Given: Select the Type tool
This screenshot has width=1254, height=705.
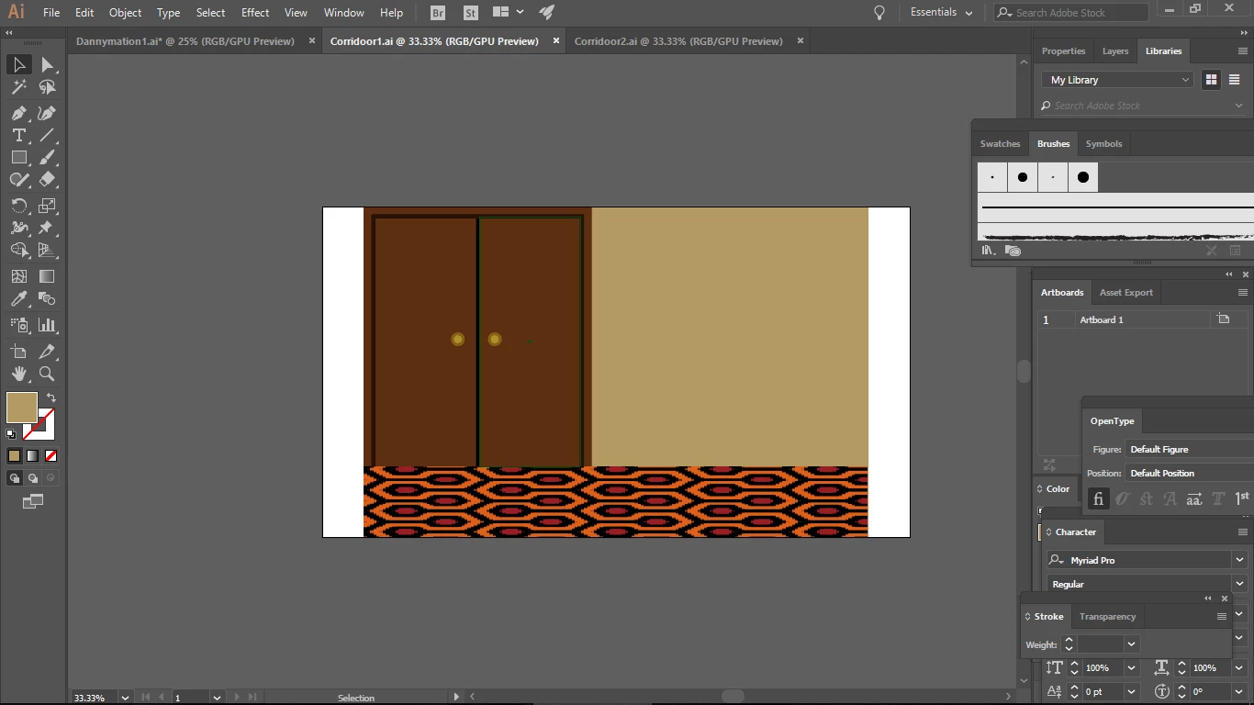Looking at the screenshot, I should pyautogui.click(x=18, y=135).
